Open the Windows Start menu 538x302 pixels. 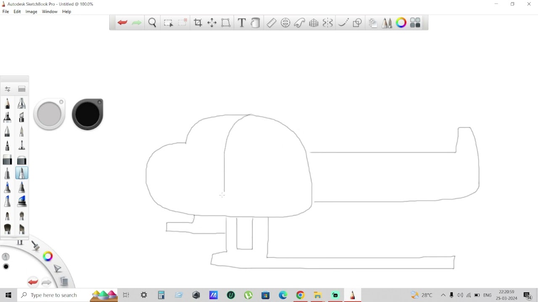click(8, 295)
